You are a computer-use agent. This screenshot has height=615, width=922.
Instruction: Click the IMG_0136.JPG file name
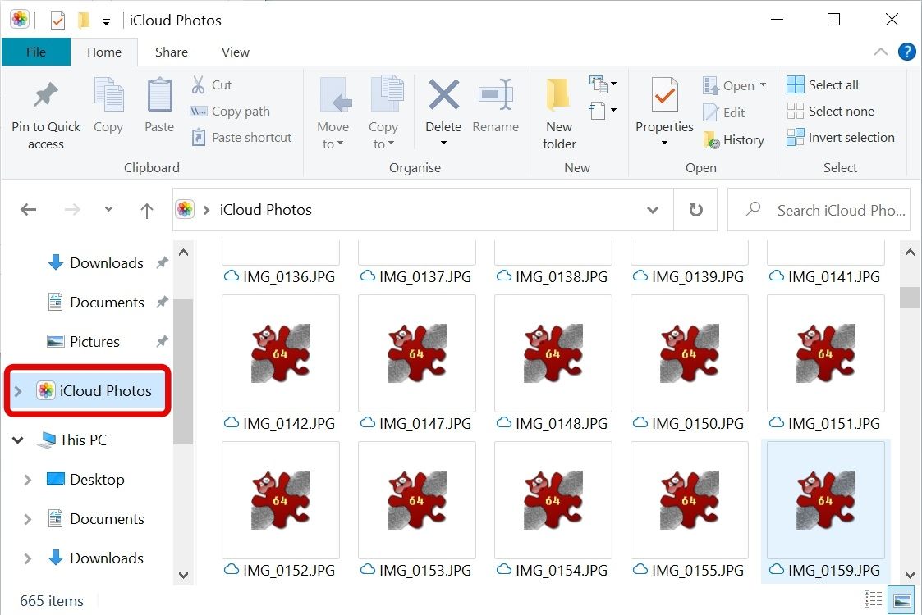[289, 276]
